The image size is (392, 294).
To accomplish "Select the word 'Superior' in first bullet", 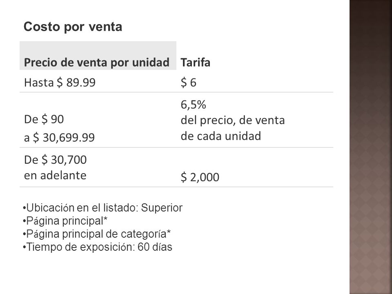I will (162, 208).
